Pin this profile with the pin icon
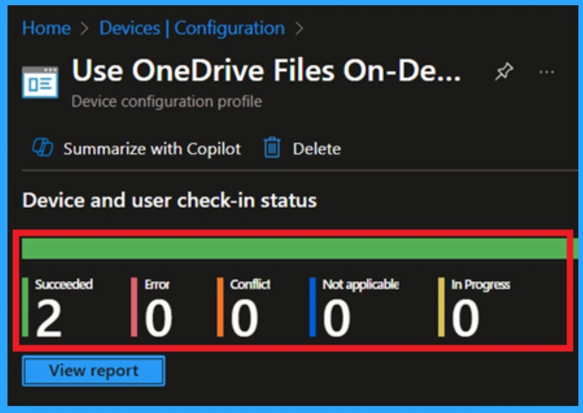 pyautogui.click(x=503, y=72)
